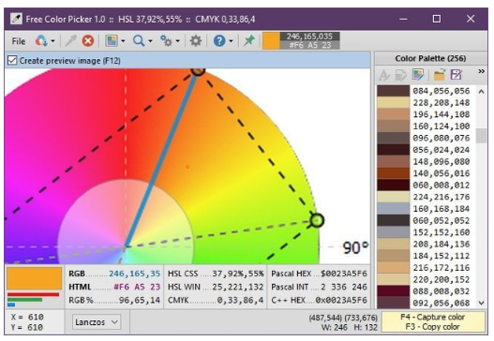Click the palette scrollbar thumb
The width and height of the screenshot is (494, 341).
(481, 136)
